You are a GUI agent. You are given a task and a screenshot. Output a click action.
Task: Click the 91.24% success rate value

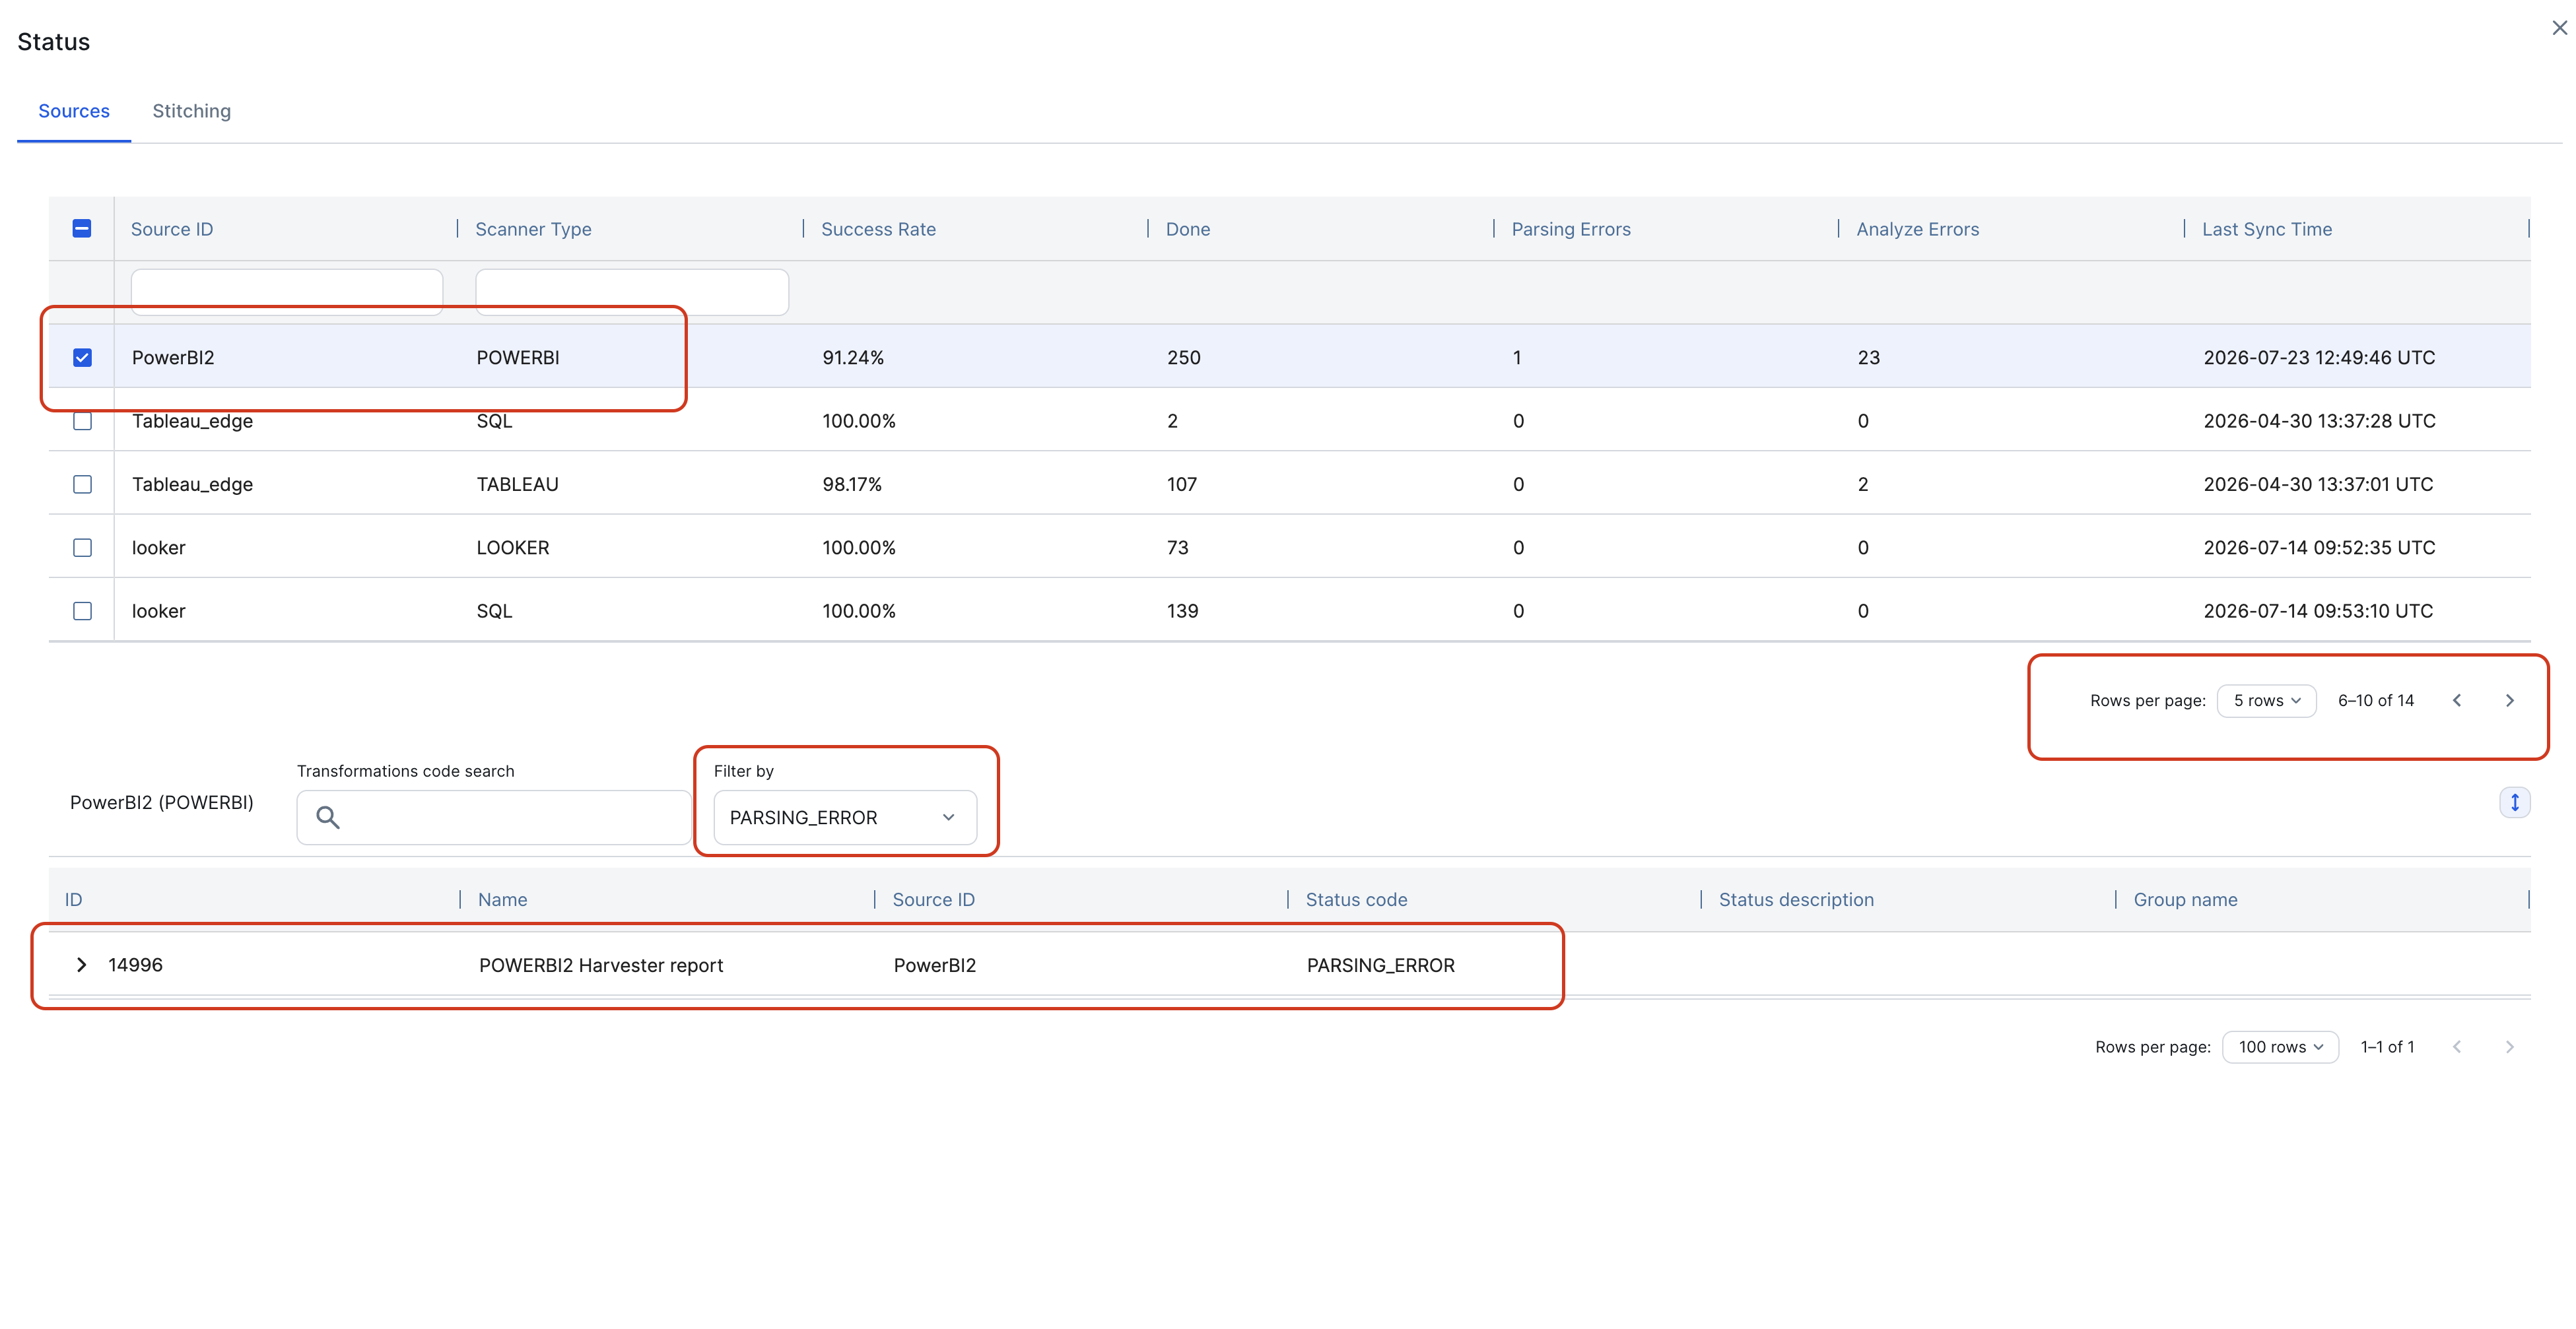[853, 358]
